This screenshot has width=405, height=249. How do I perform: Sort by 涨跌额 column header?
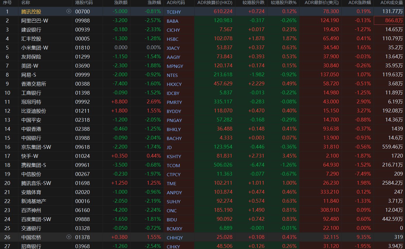121,3
